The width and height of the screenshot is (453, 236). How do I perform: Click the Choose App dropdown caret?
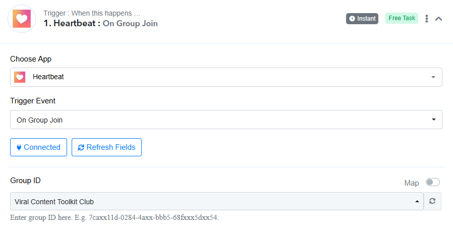[433, 77]
